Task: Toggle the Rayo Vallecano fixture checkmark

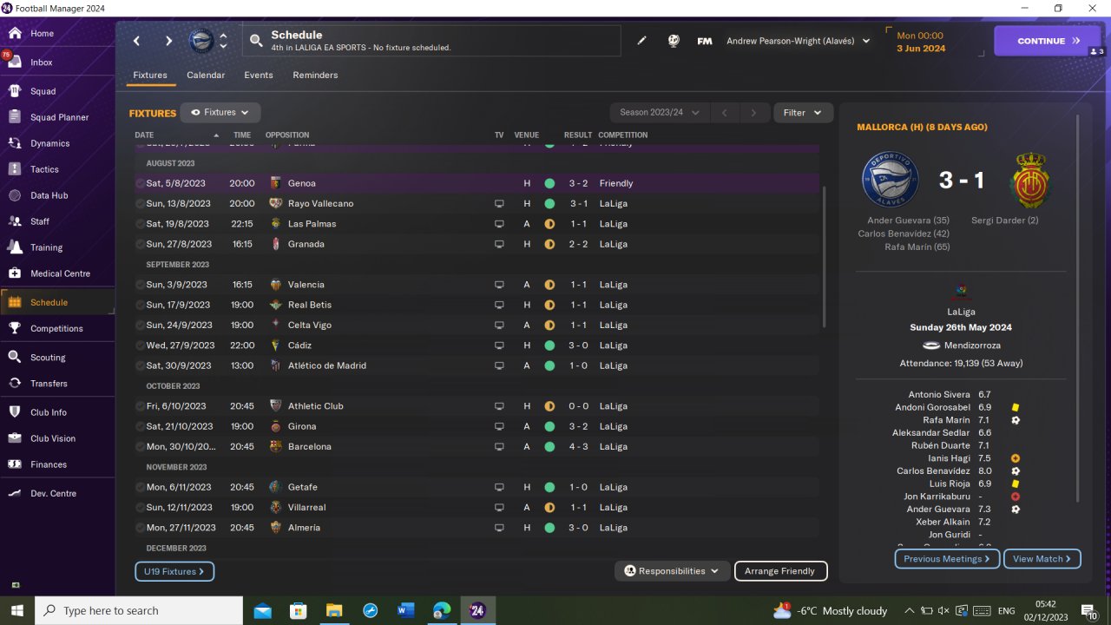Action: coord(141,203)
